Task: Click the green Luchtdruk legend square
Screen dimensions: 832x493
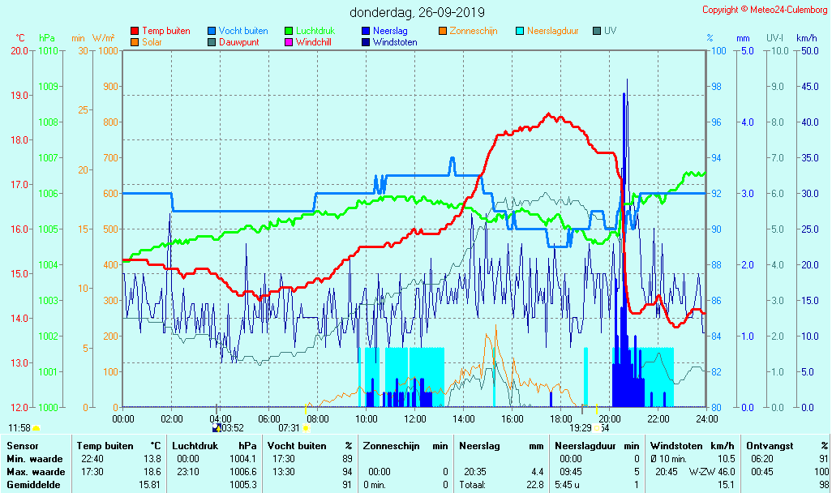Action: tap(289, 31)
